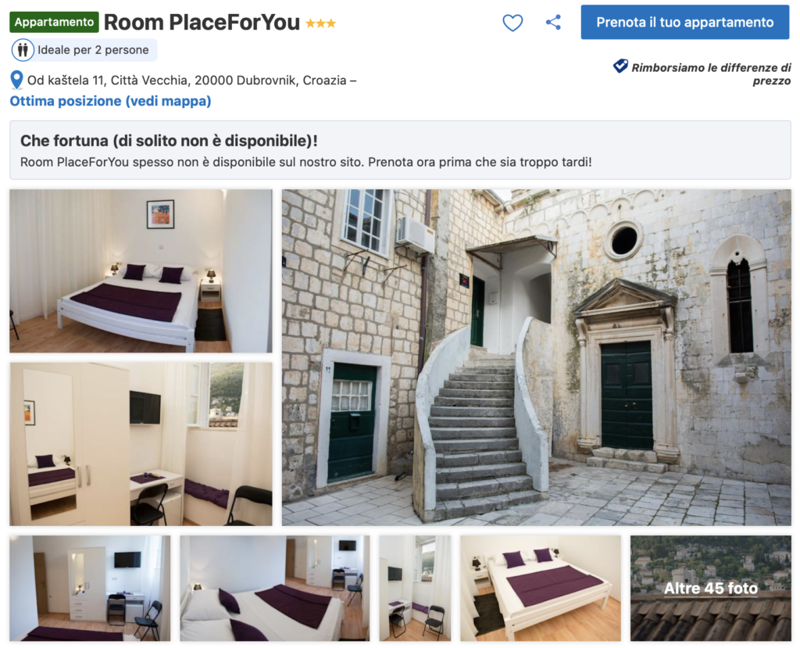View 'Altre 45 foto' gallery tile
Image resolution: width=800 pixels, height=648 pixels.
(x=711, y=589)
